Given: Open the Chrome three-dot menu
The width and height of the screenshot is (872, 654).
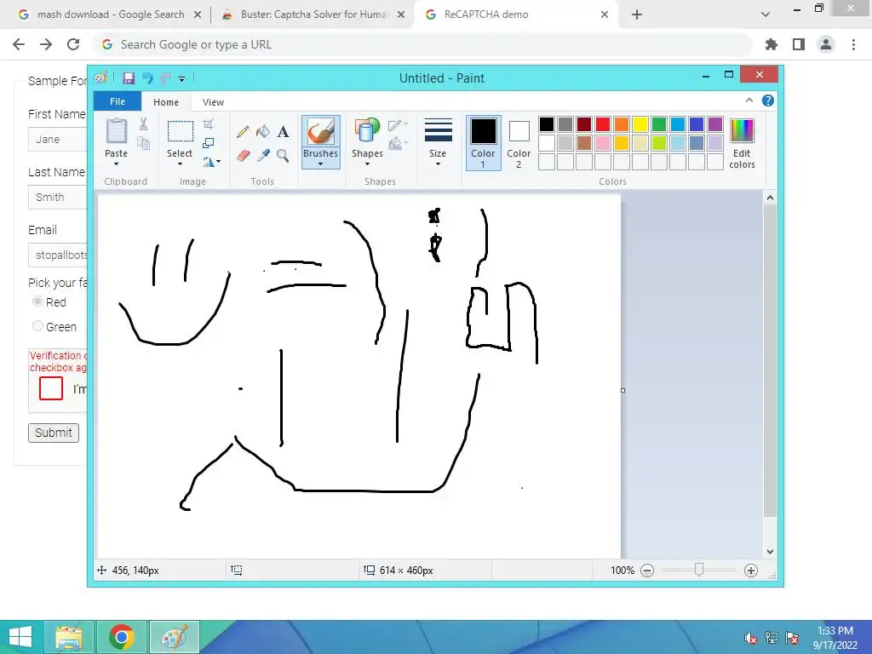Looking at the screenshot, I should coord(853,44).
